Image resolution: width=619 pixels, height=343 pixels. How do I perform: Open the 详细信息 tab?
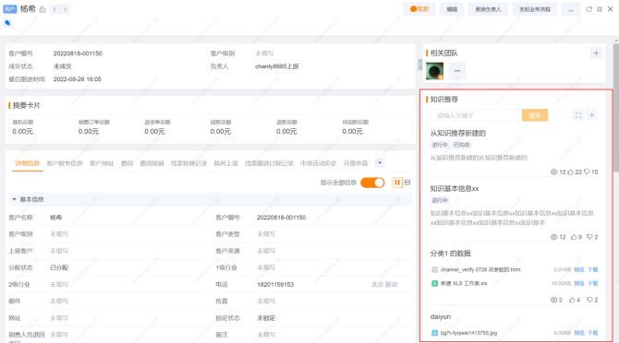coord(27,163)
